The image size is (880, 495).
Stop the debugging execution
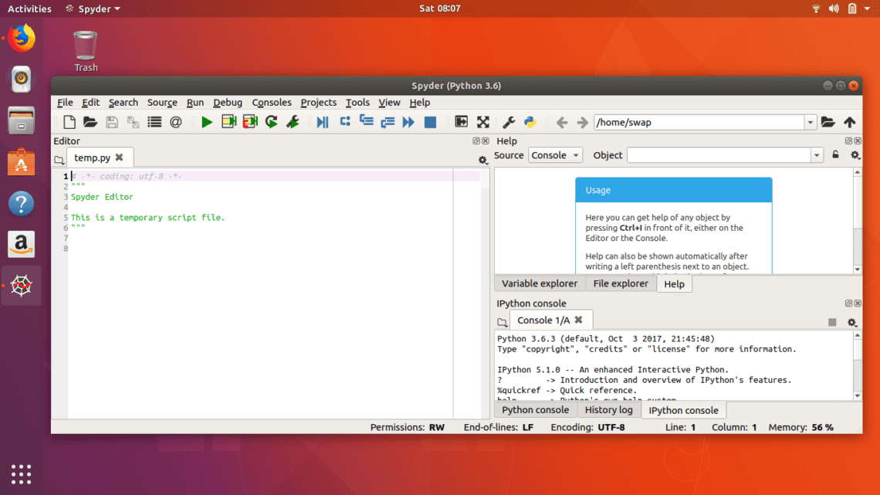[430, 121]
